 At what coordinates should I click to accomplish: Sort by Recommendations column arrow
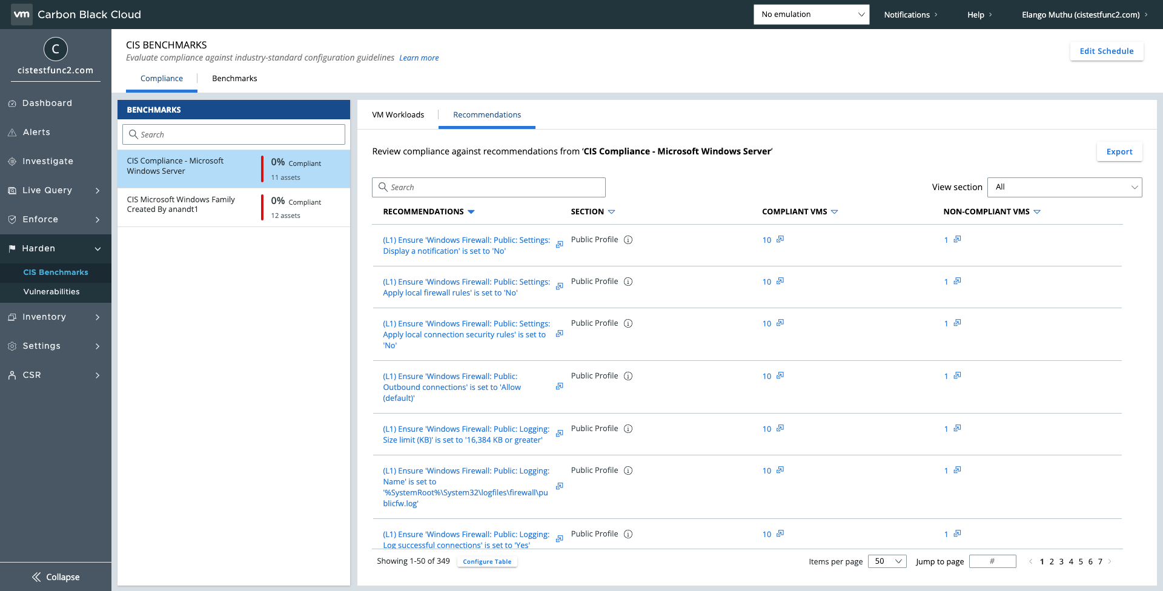[471, 212]
